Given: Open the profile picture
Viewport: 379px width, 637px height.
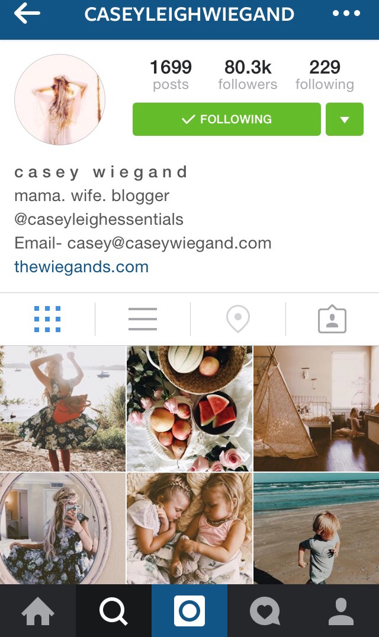Looking at the screenshot, I should [x=60, y=100].
